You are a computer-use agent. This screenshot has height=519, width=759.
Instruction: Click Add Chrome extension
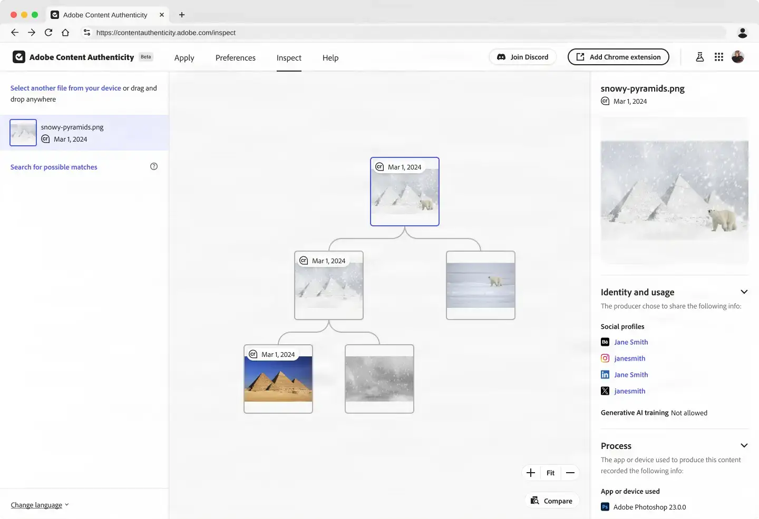pyautogui.click(x=618, y=57)
